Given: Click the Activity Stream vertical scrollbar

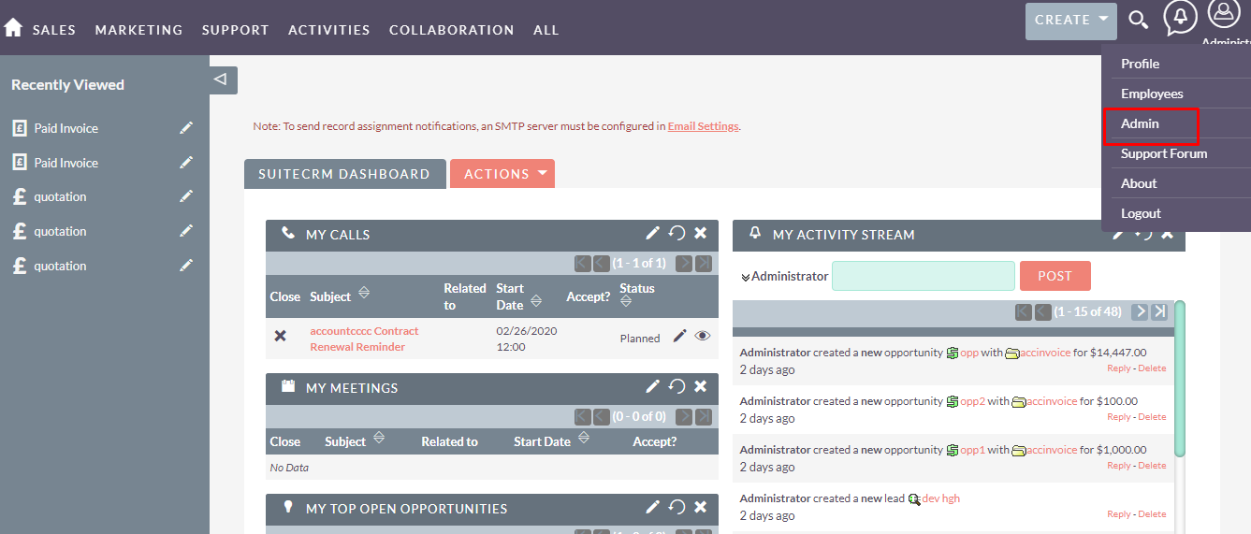Looking at the screenshot, I should click(x=1180, y=378).
